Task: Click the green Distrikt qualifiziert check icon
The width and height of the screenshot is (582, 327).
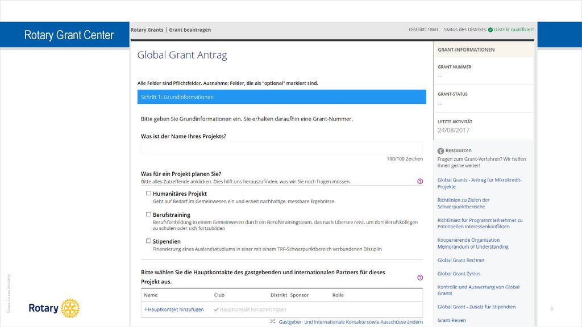Action: 490,30
